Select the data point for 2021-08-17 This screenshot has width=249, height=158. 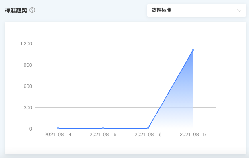pyautogui.click(x=193, y=50)
